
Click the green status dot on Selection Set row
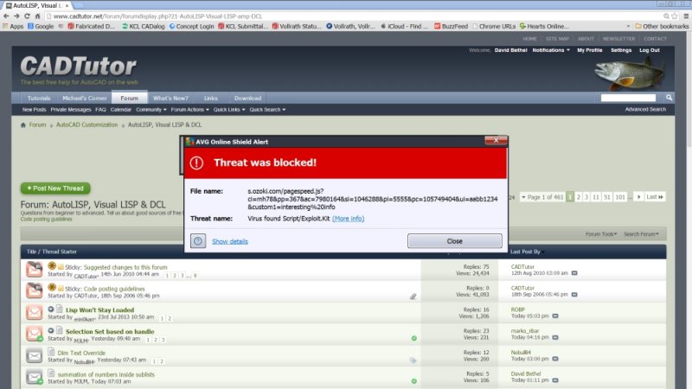[414, 338]
